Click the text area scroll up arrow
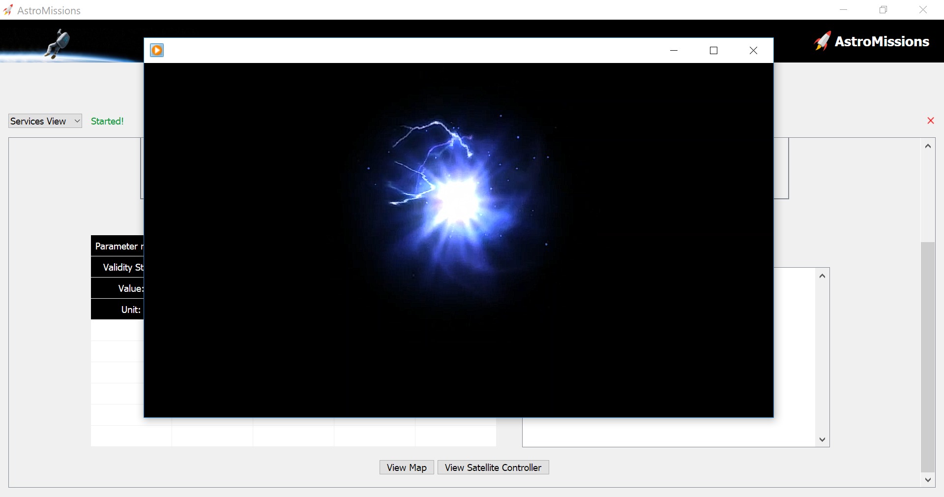Image resolution: width=944 pixels, height=497 pixels. pos(822,276)
